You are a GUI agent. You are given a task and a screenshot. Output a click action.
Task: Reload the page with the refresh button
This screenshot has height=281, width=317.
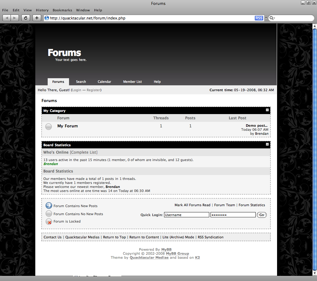point(26,18)
